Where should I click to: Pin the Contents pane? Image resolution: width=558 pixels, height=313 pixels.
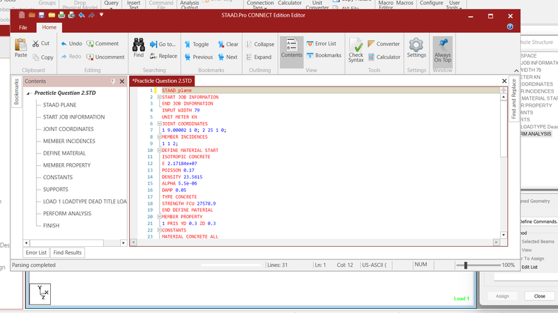[113, 82]
